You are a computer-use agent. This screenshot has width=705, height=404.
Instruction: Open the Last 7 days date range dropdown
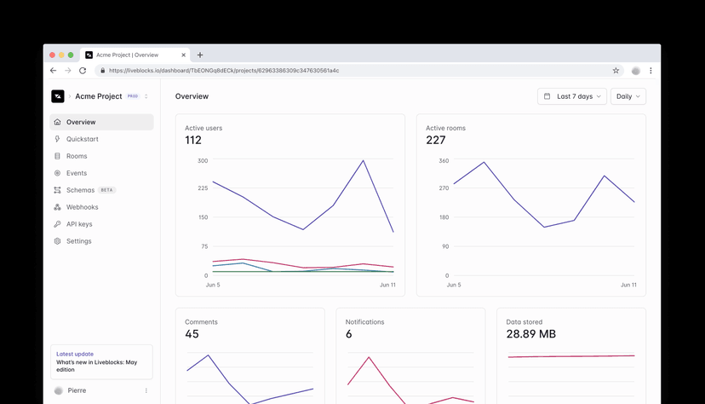point(572,96)
